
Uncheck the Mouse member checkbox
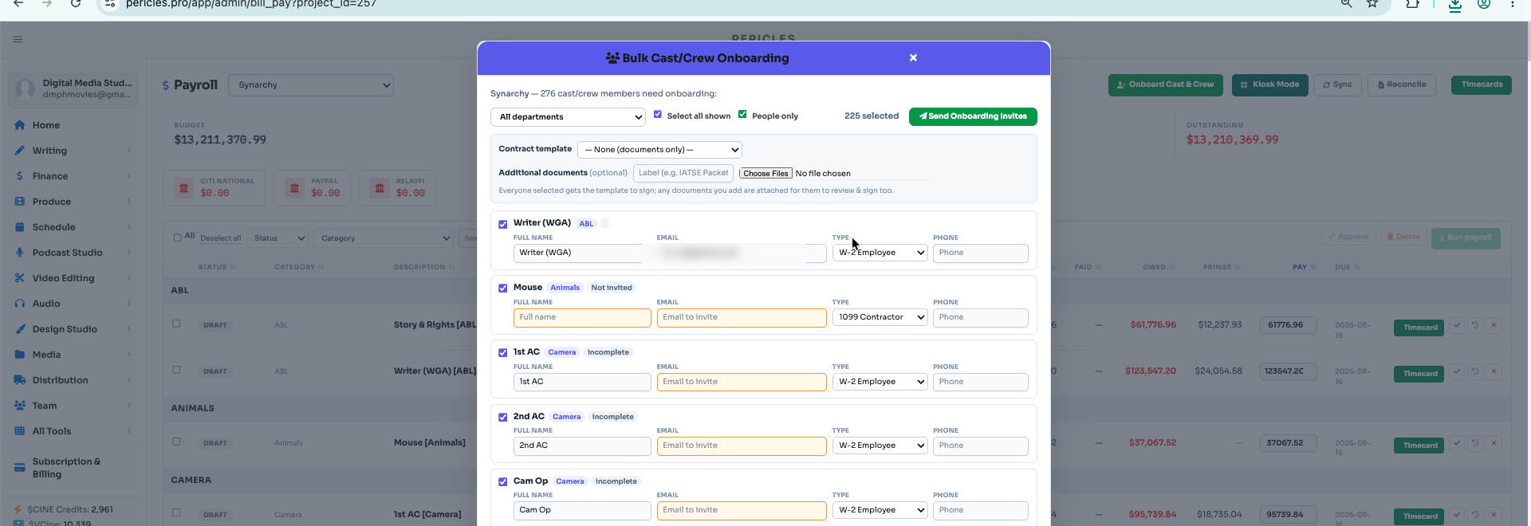(502, 289)
